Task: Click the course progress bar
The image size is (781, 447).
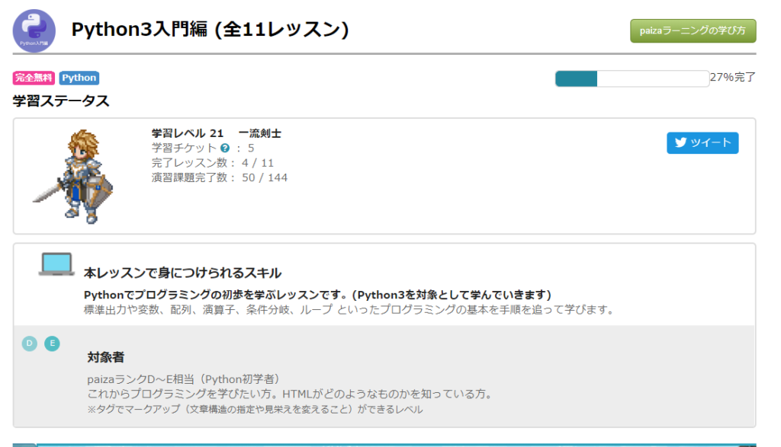Action: [632, 78]
